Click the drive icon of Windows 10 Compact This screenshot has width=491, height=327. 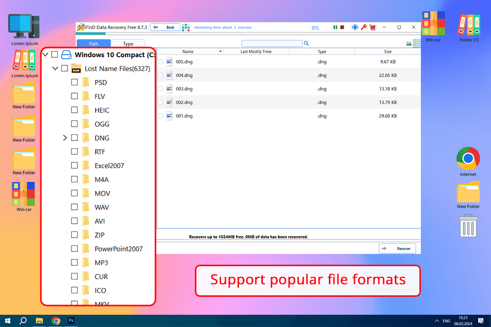coord(66,55)
